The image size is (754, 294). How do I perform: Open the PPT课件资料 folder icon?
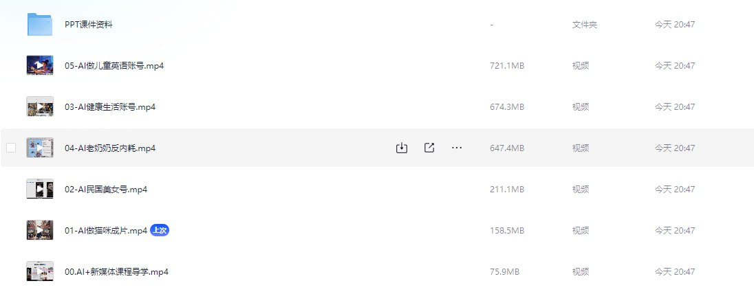coord(40,25)
